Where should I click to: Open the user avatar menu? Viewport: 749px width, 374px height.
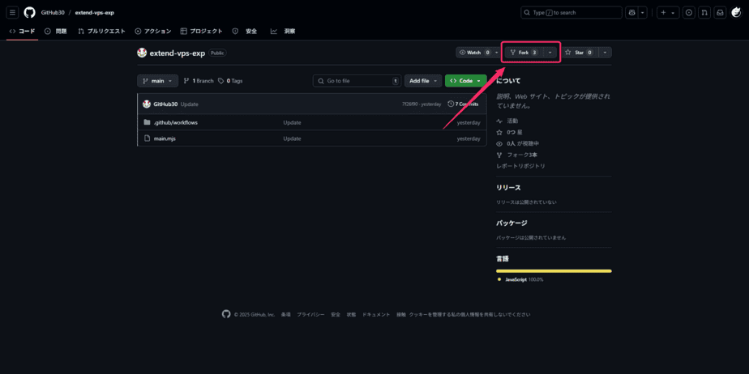tap(736, 13)
